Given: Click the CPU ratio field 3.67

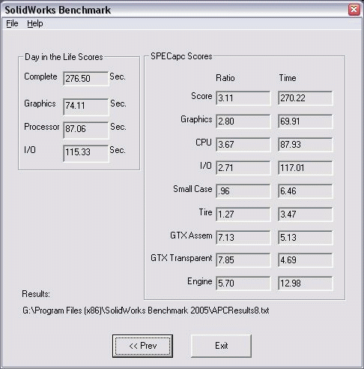Looking at the screenshot, I should (x=243, y=145).
